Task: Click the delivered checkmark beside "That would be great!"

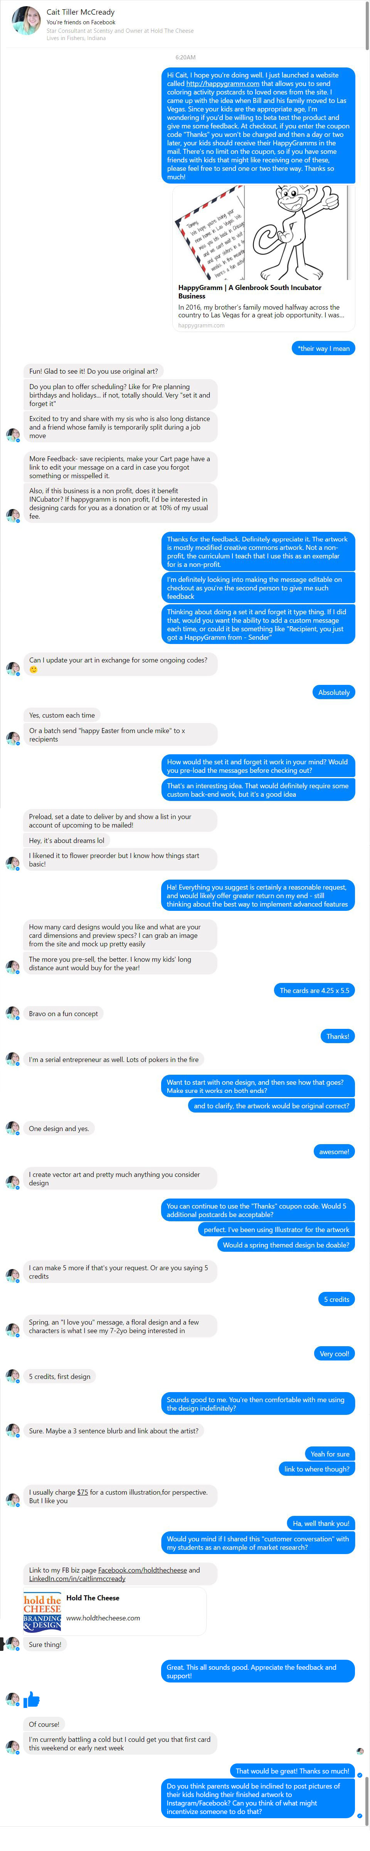Action: [360, 1775]
